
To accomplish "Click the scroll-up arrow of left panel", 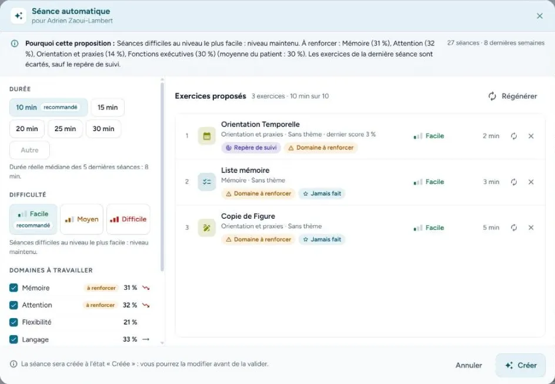I will pos(162,80).
